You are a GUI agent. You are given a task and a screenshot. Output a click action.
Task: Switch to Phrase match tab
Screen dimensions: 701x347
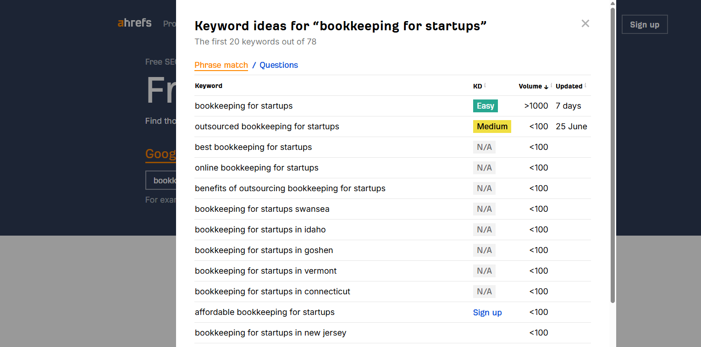(221, 65)
